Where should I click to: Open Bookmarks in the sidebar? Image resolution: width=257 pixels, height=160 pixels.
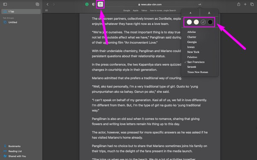click(x=15, y=146)
